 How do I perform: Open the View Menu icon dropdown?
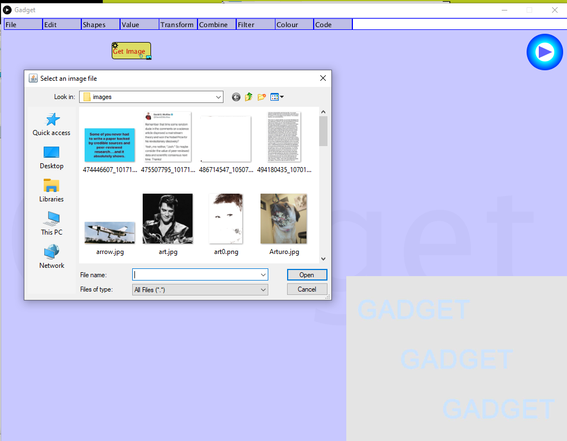277,97
